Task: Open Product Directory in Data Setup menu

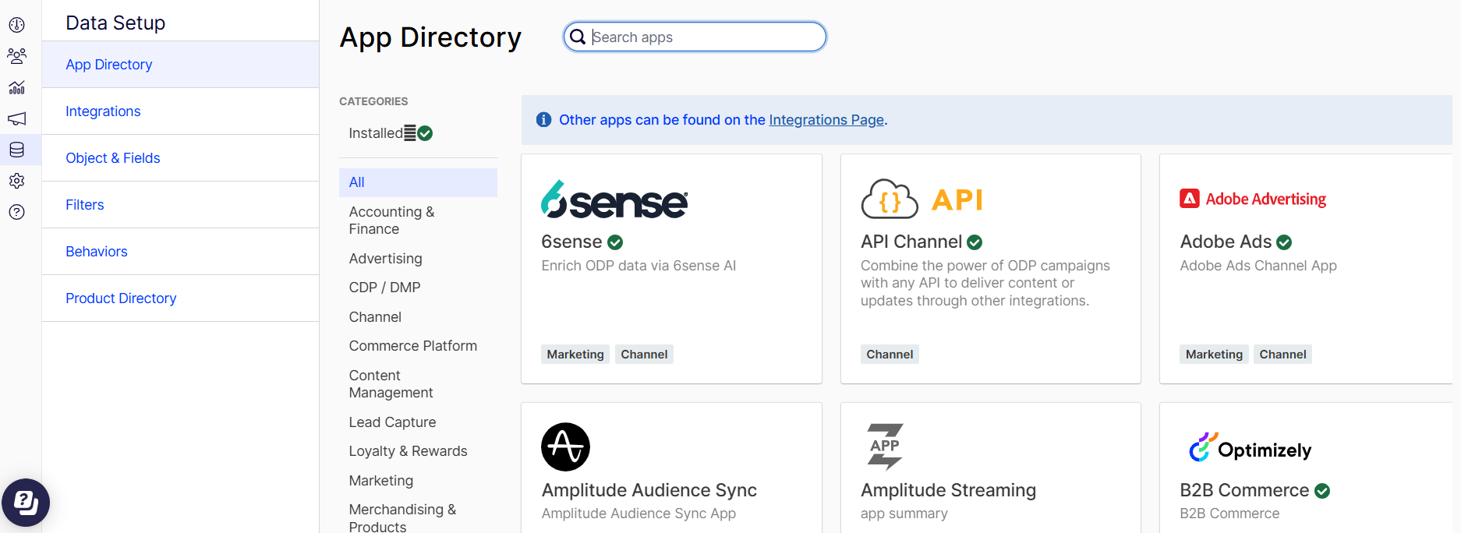Action: [x=180, y=298]
